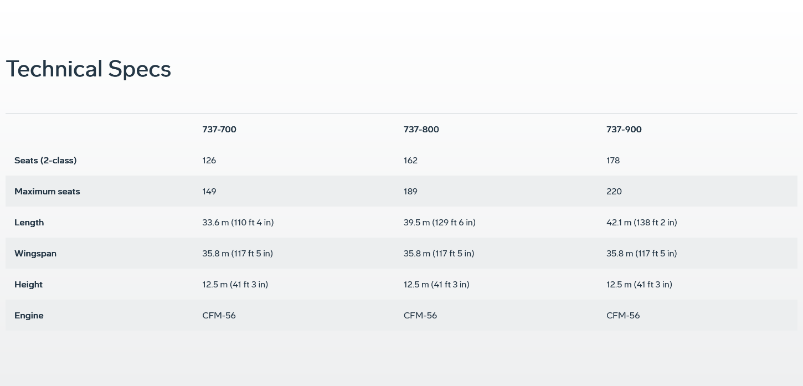Click the Engine row label
Viewport: 803px width, 386px height.
coord(29,316)
